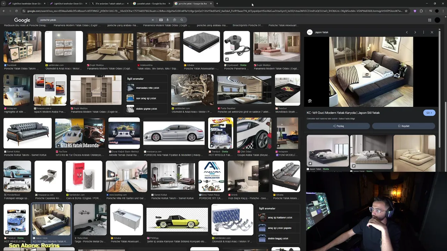Open KC-169 Guci Modern Yatak Karyola title
Image resolution: width=447 pixels, height=251 pixels.
click(343, 113)
